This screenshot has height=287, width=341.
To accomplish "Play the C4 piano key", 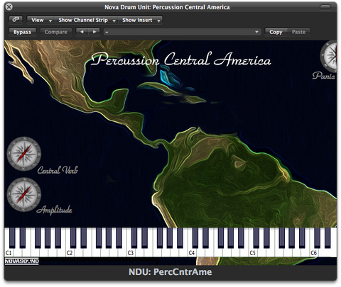I will (x=192, y=253).
